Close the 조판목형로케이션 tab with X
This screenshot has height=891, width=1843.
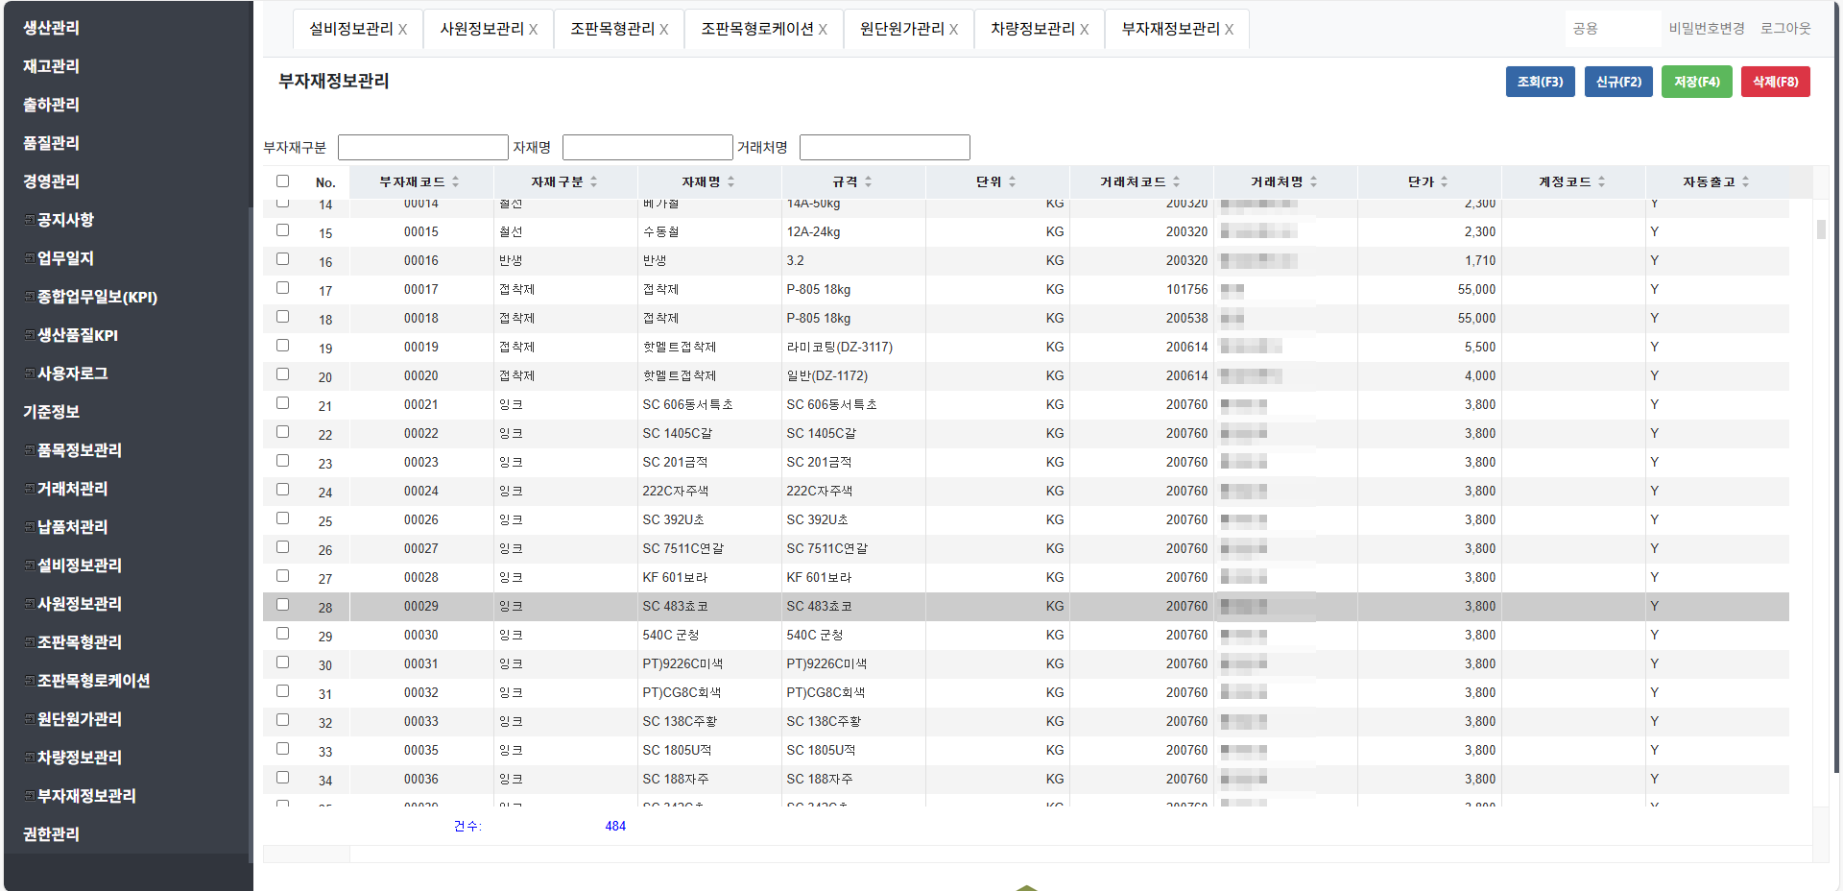point(823,30)
